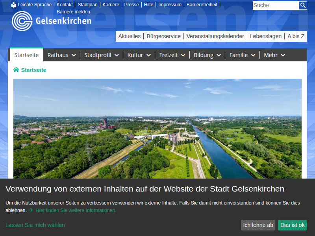315x236 pixels.
Task: Open the Rathaus menu item
Action: [58, 55]
